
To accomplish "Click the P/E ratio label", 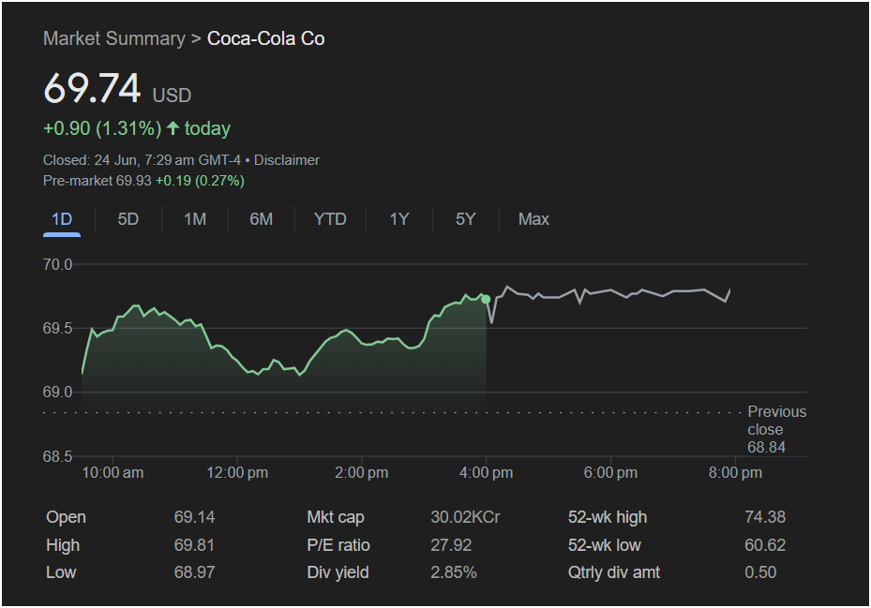I will click(338, 545).
